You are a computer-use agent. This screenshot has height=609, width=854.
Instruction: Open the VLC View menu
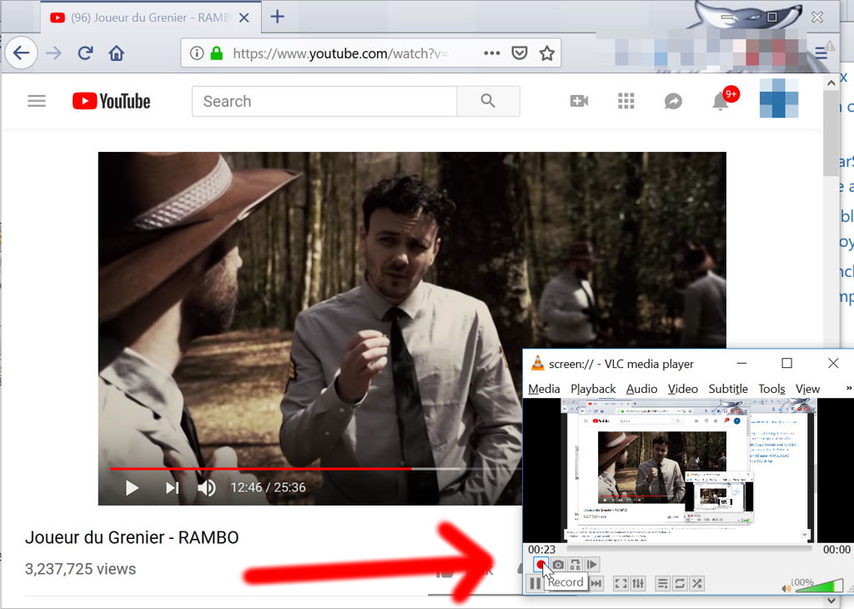[x=807, y=389]
